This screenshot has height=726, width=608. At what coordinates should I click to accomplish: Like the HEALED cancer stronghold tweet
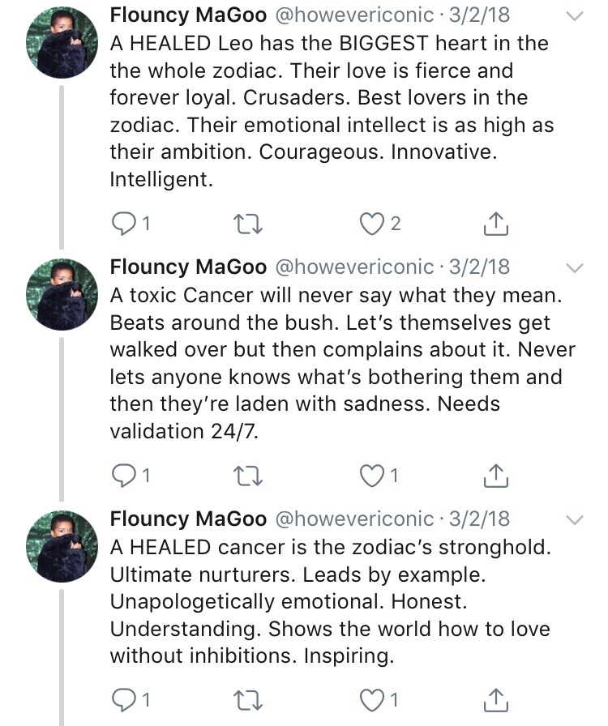click(x=371, y=700)
